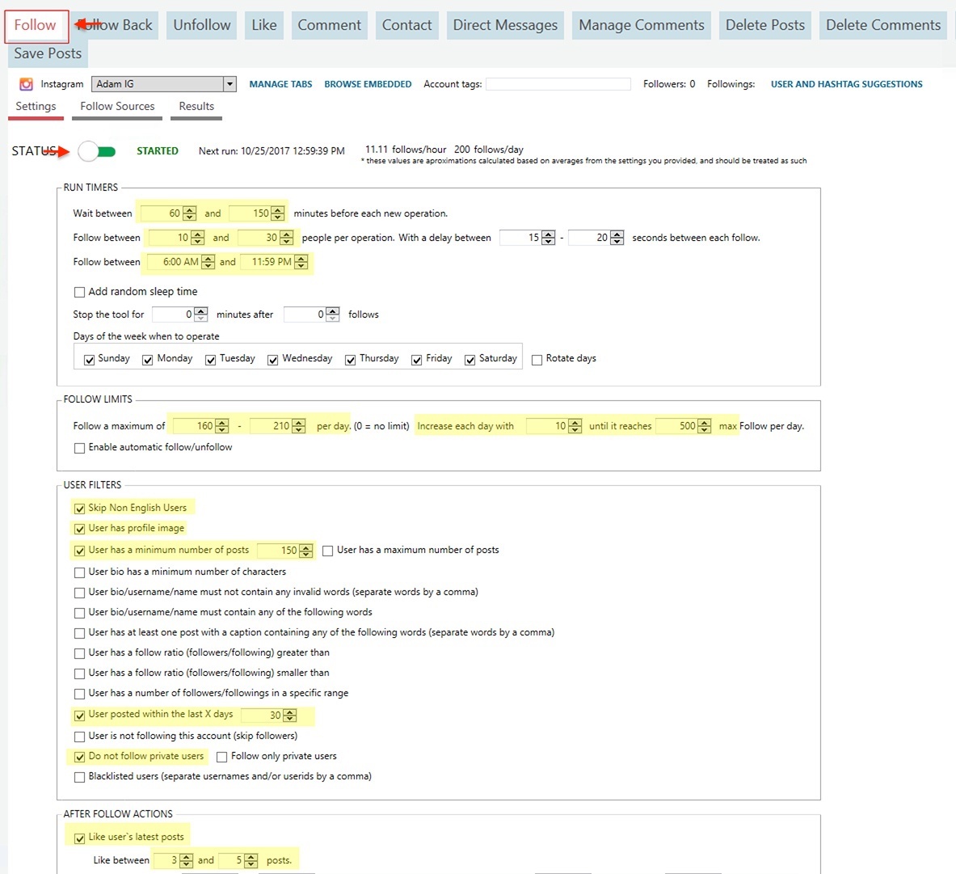This screenshot has height=874, width=956.
Task: Uncheck Skip Non English Users
Action: 79,509
